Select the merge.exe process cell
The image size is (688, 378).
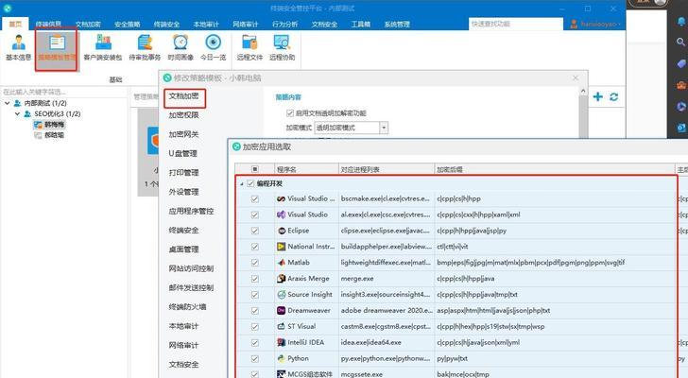pos(387,279)
